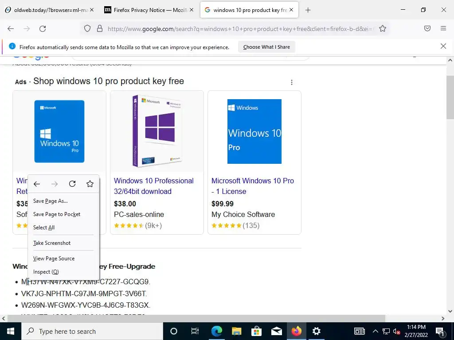
Task: Click key VK7JG-NPHTM-C97JM-9MPGT-3V66T
Action: click(84, 294)
